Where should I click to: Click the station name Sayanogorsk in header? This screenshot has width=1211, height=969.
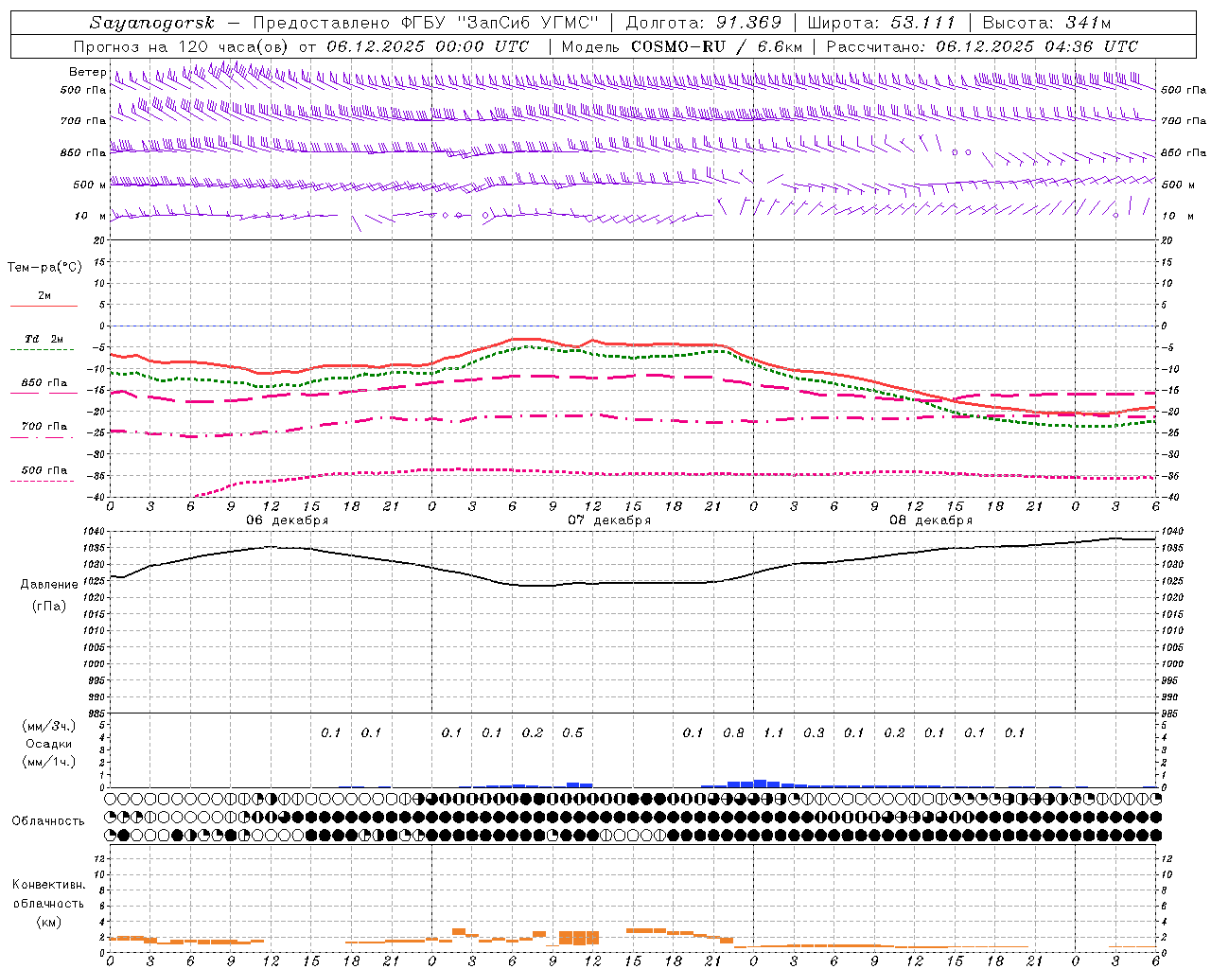[x=151, y=23]
